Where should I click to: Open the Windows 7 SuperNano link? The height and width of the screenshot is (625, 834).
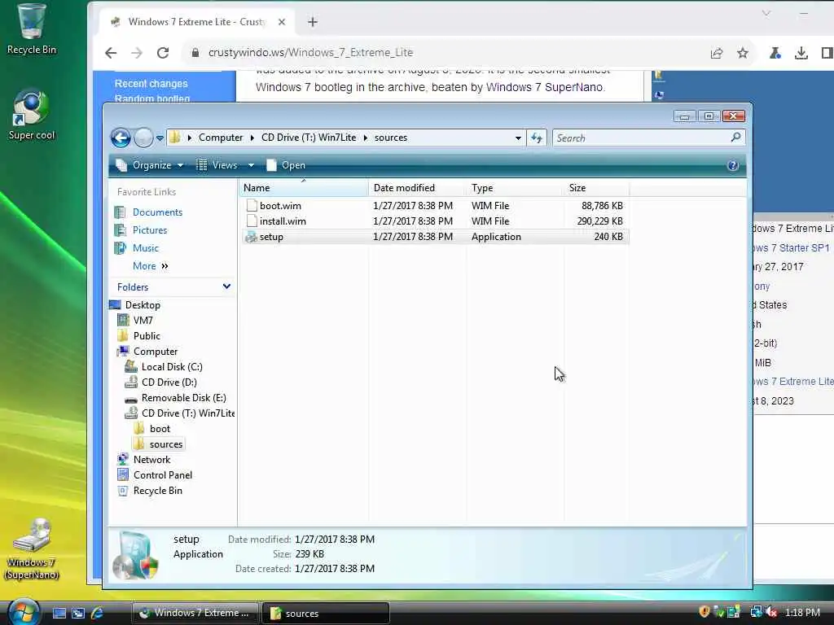pyautogui.click(x=545, y=87)
